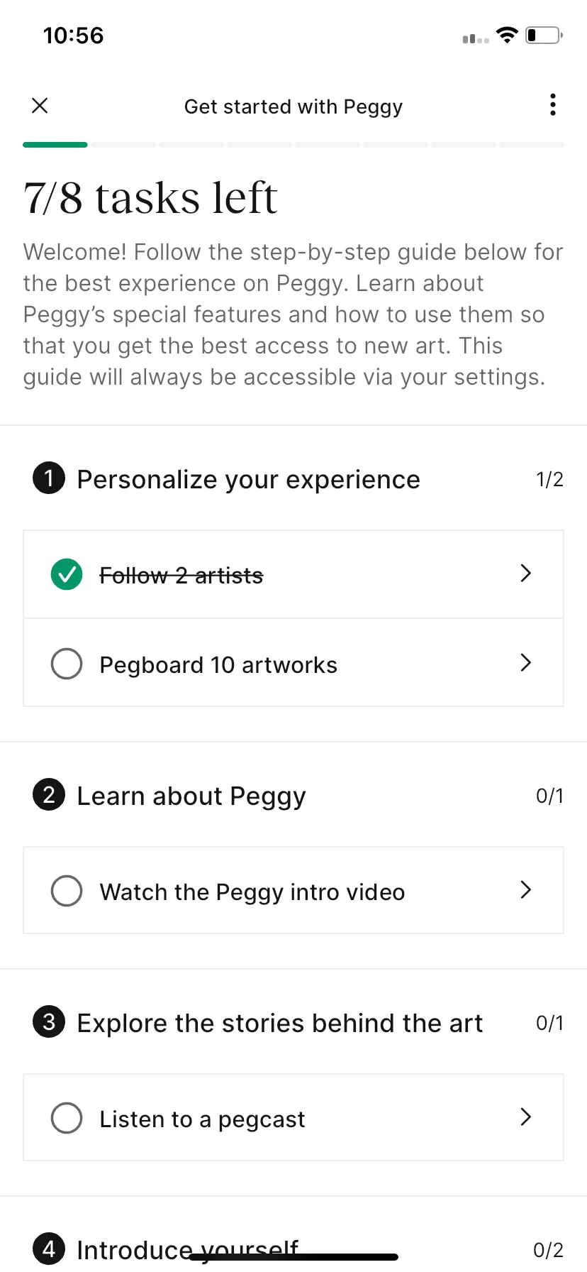Close the Get started guide with X

pos(40,106)
